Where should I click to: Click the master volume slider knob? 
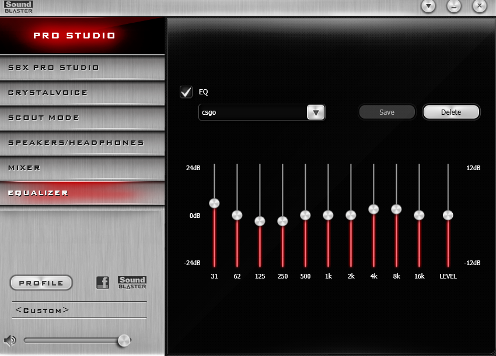coord(124,340)
